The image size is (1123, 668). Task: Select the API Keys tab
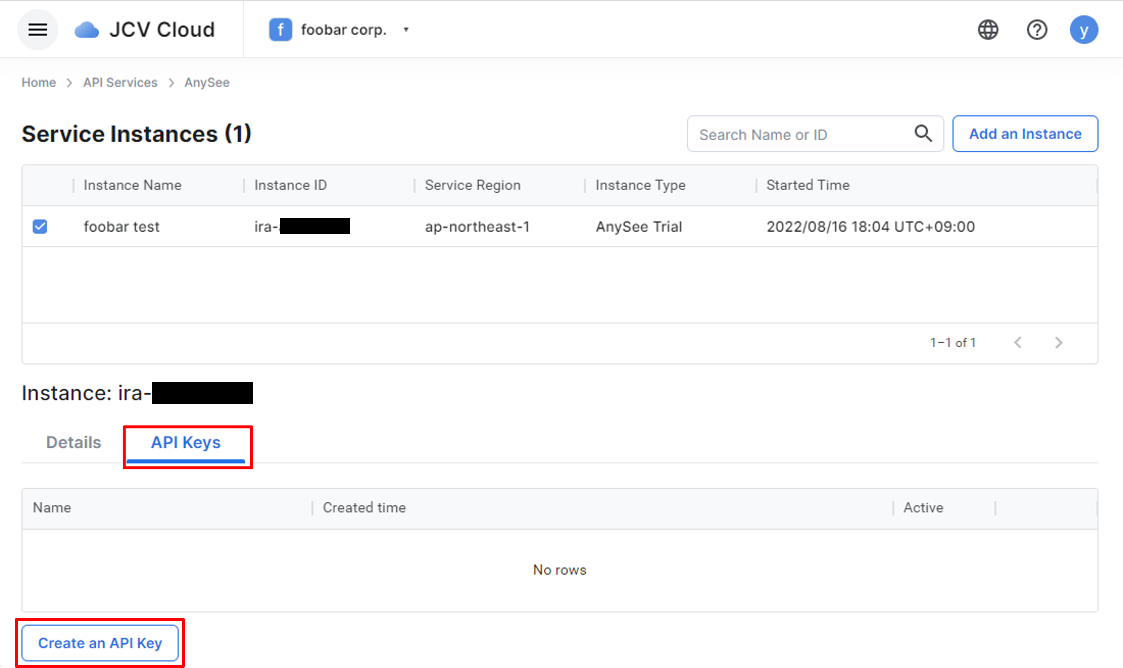[x=186, y=442]
